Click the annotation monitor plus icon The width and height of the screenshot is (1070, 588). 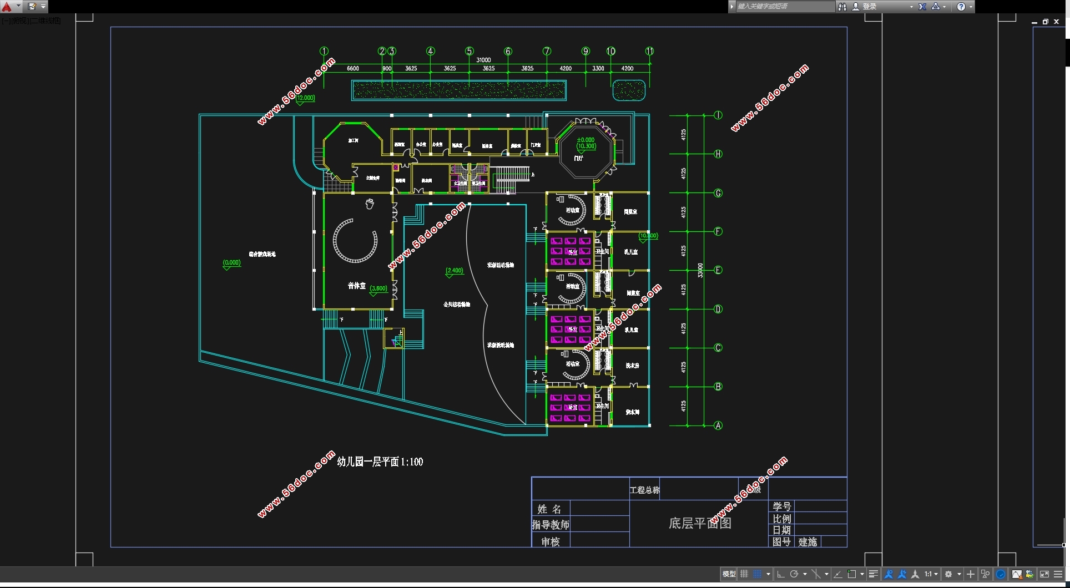pos(971,574)
